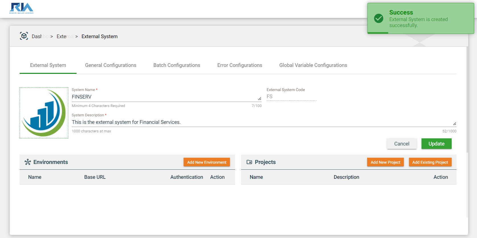Select the External System tab
This screenshot has height=238, width=477.
48,65
